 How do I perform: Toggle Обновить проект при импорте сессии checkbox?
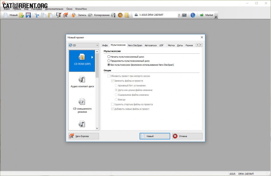tap(109, 76)
